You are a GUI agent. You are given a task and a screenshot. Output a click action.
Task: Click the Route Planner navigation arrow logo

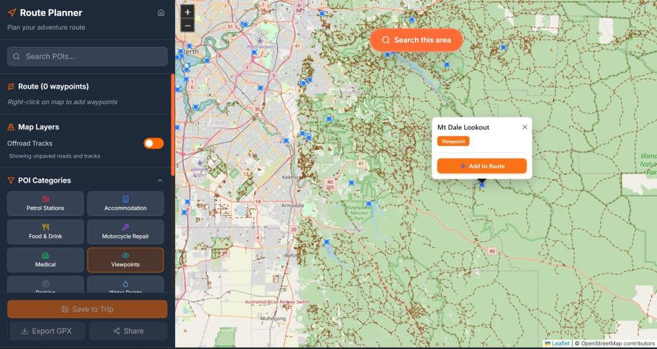point(12,13)
